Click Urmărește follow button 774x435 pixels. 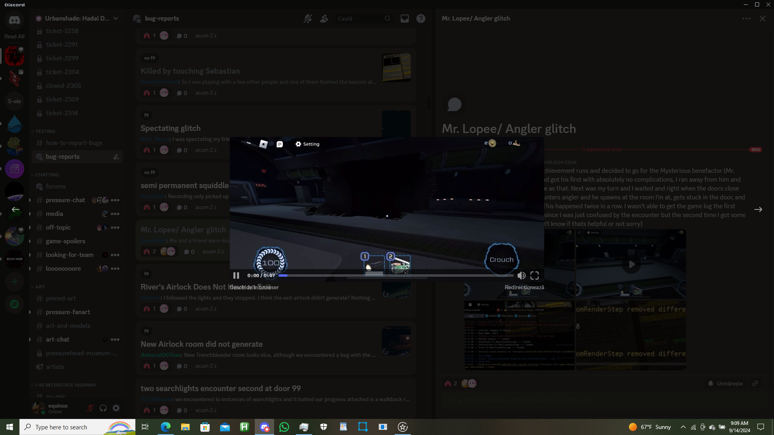725,383
